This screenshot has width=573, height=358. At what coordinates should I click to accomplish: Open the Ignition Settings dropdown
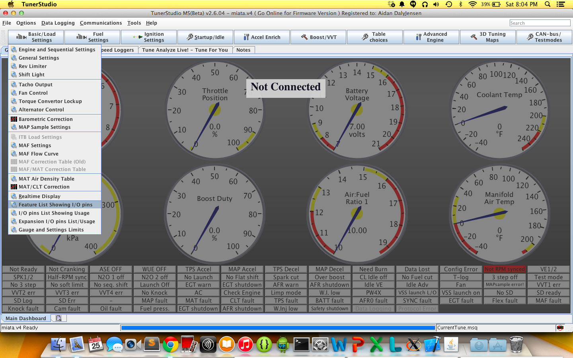149,37
